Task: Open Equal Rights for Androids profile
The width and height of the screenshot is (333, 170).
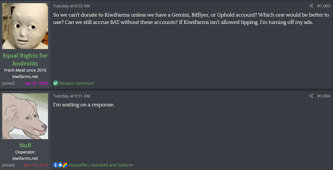Action: point(25,60)
